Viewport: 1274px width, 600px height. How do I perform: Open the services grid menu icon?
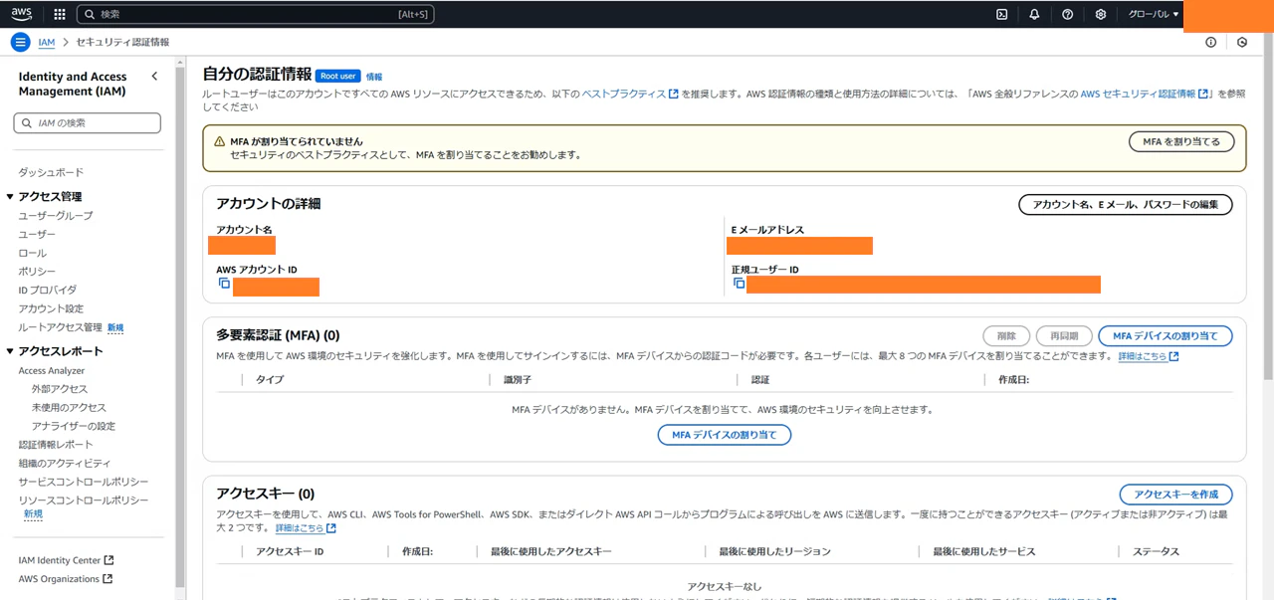(x=60, y=15)
